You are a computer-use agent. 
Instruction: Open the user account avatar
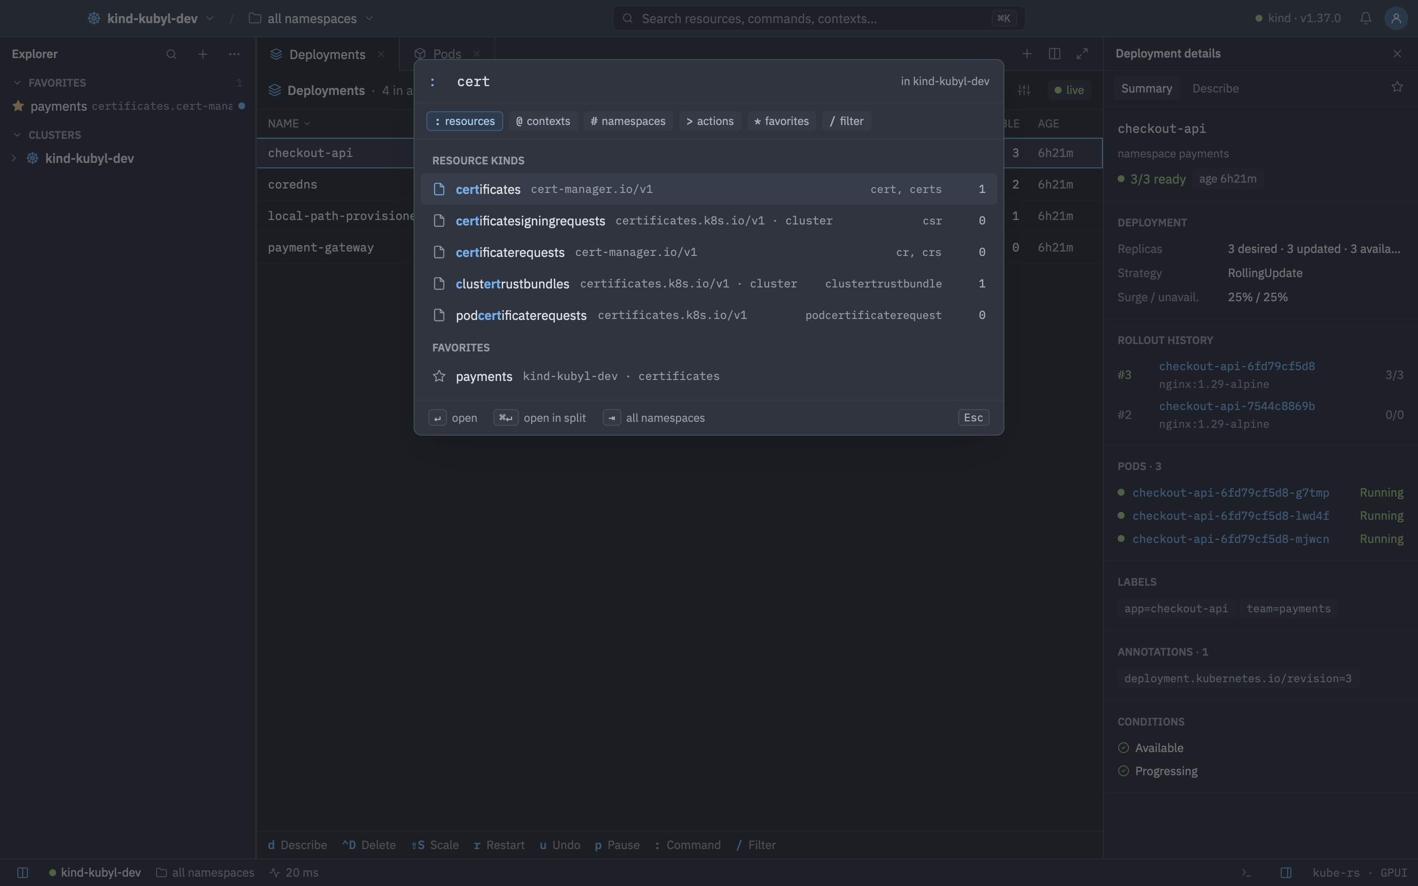point(1396,18)
